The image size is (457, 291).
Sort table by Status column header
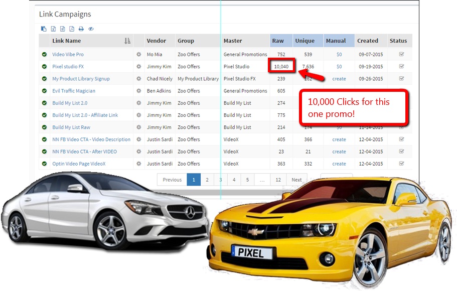(400, 41)
